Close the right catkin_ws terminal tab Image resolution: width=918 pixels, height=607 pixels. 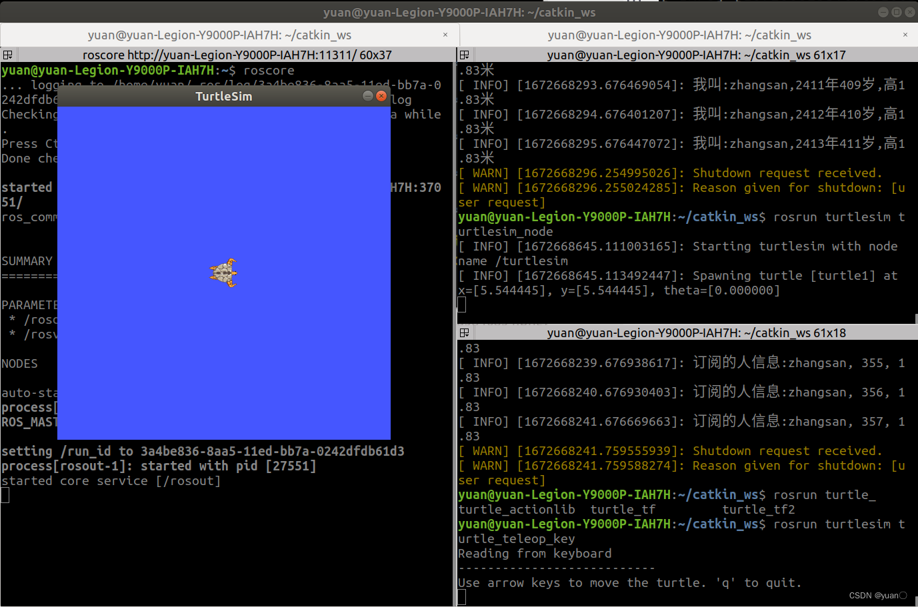tap(905, 35)
